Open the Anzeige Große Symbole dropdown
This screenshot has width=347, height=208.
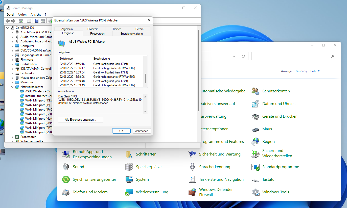[x=308, y=71]
